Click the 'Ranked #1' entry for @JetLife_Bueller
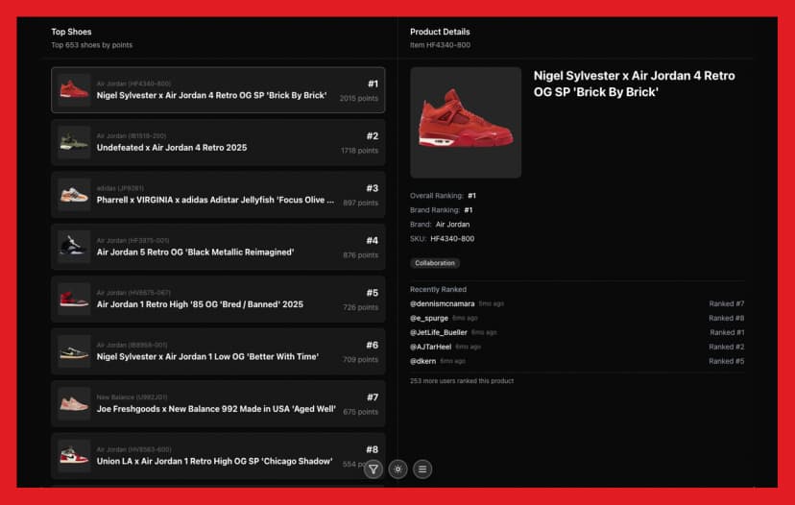The width and height of the screenshot is (795, 505). coord(727,332)
